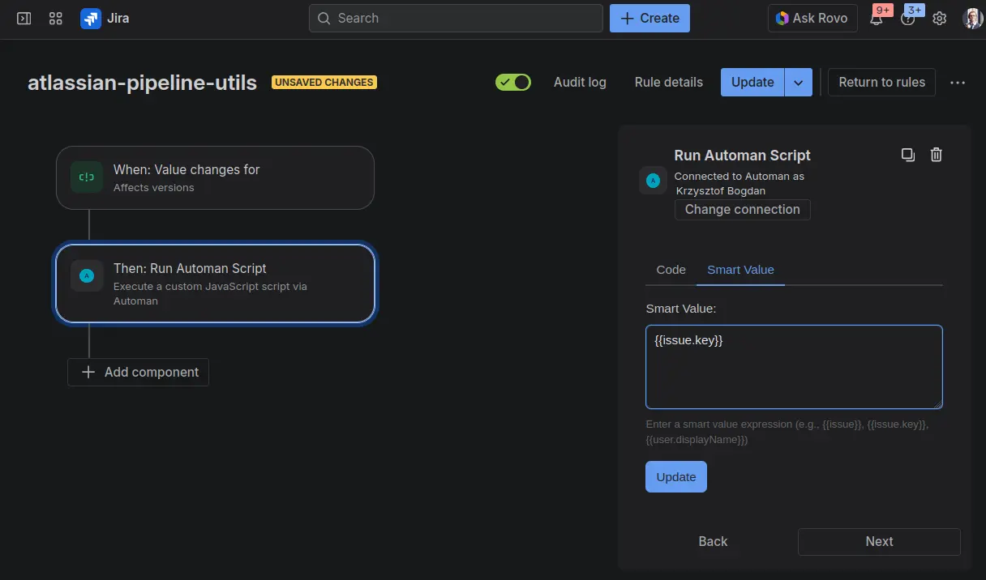Duplicate the Run Automan Script component
986x580 pixels.
(908, 155)
